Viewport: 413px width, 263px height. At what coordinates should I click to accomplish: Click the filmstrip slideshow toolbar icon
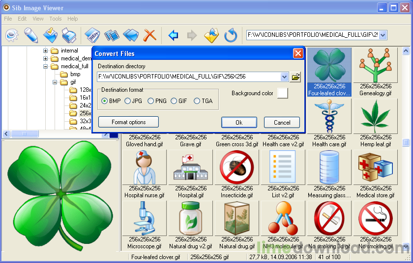pyautogui.click(x=112, y=35)
